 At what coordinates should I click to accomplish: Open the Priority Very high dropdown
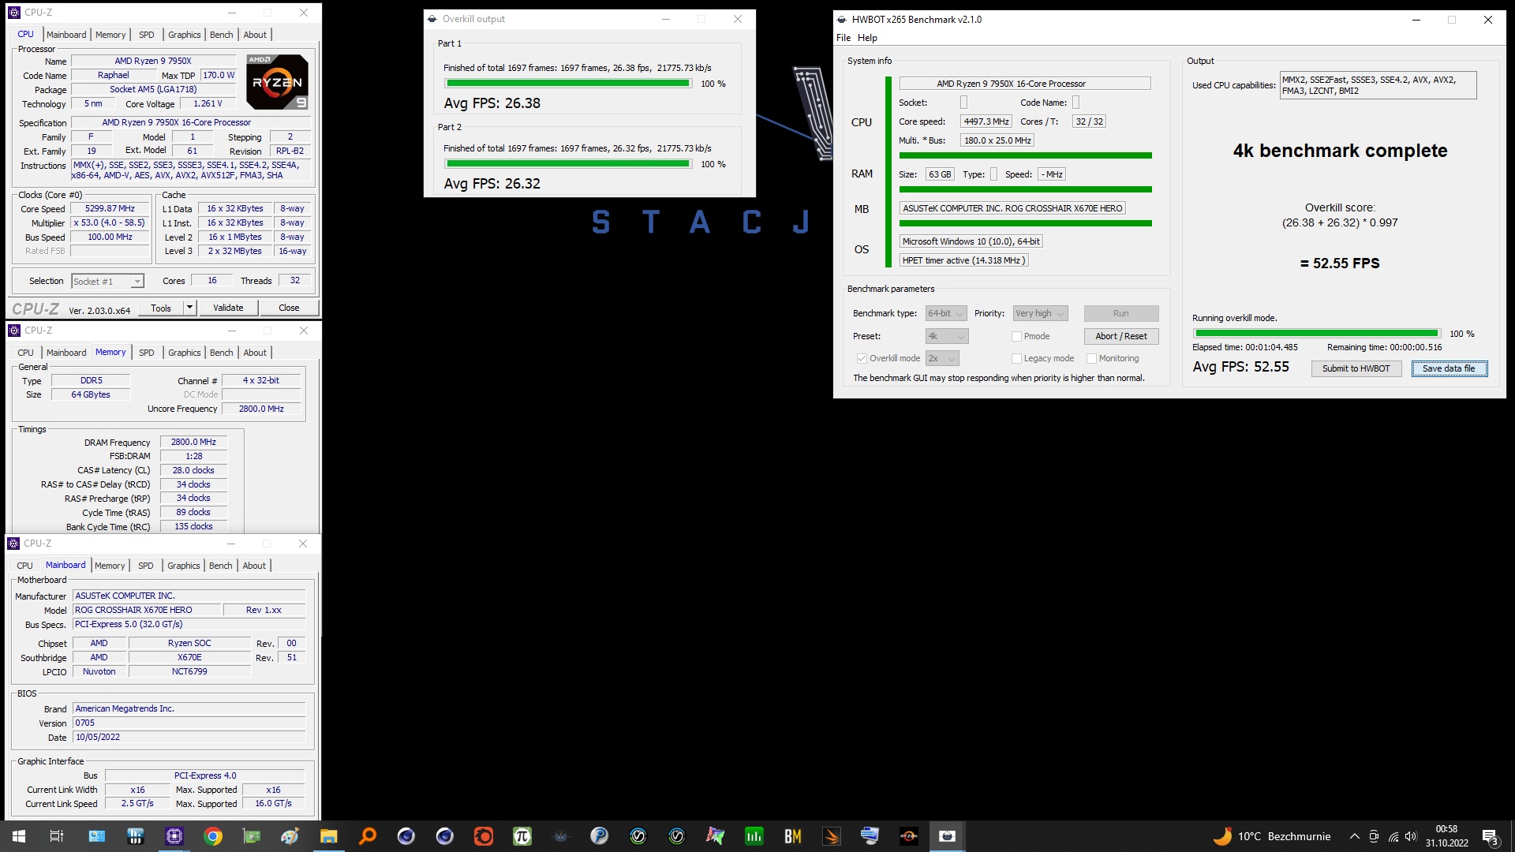click(1040, 313)
